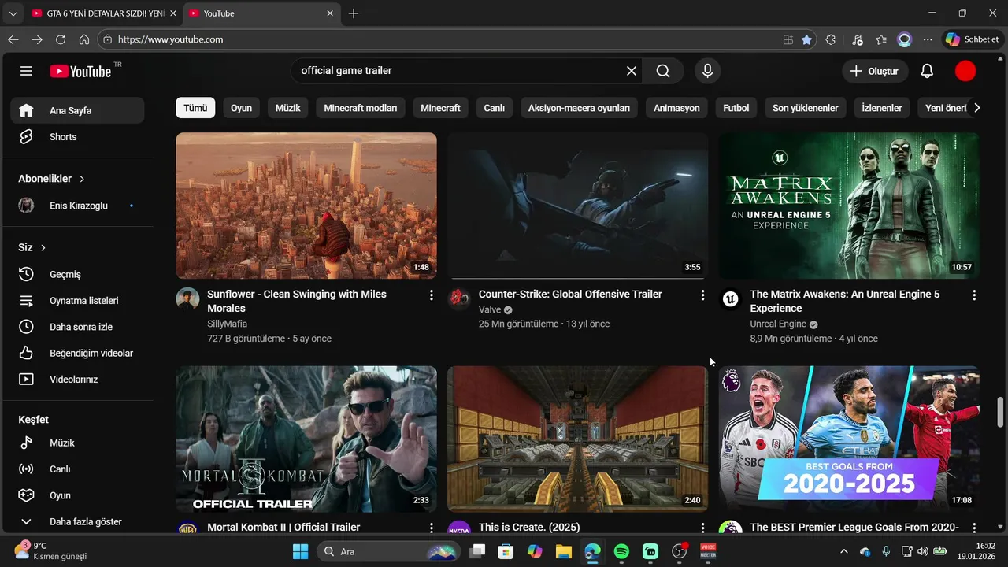Open the browser tab list dropdown
The width and height of the screenshot is (1008, 567).
13,13
